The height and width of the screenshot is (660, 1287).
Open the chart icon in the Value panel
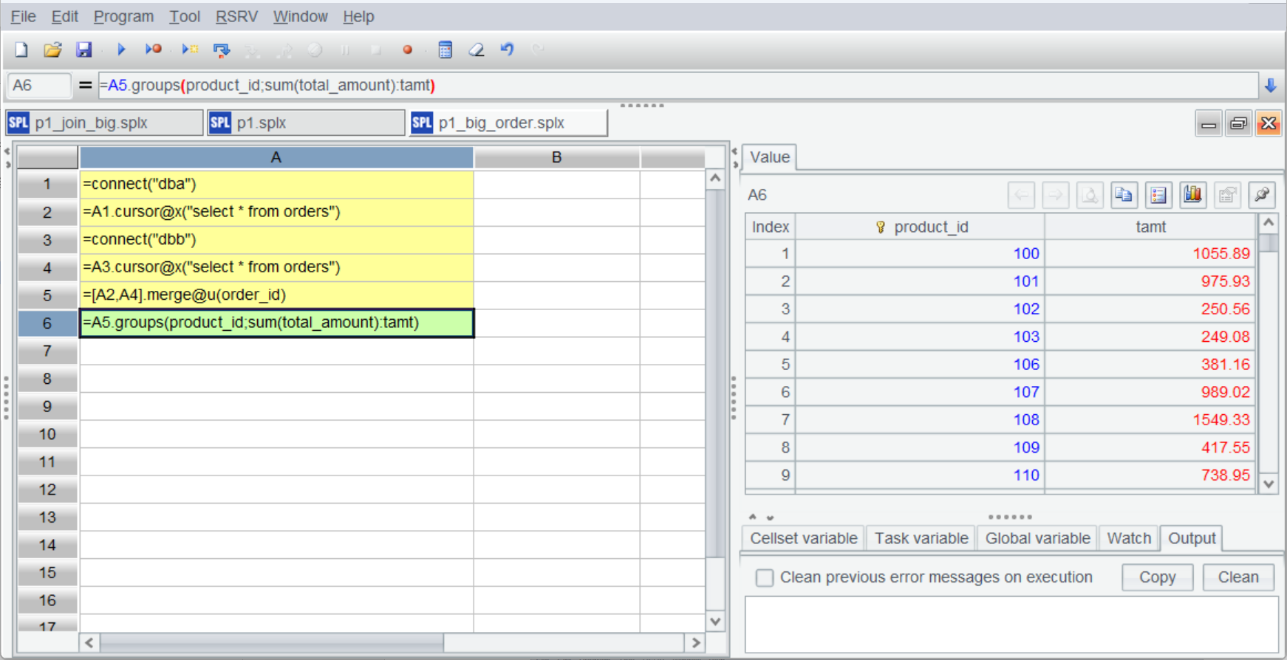[x=1192, y=195]
